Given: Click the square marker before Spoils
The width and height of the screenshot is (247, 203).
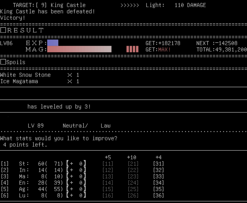Looking at the screenshot, I should 3,62.
